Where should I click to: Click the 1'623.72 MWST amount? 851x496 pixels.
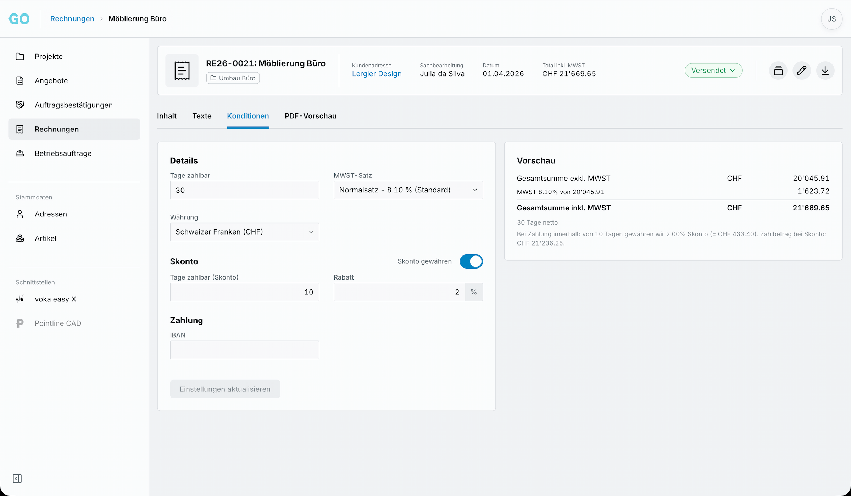click(x=813, y=191)
